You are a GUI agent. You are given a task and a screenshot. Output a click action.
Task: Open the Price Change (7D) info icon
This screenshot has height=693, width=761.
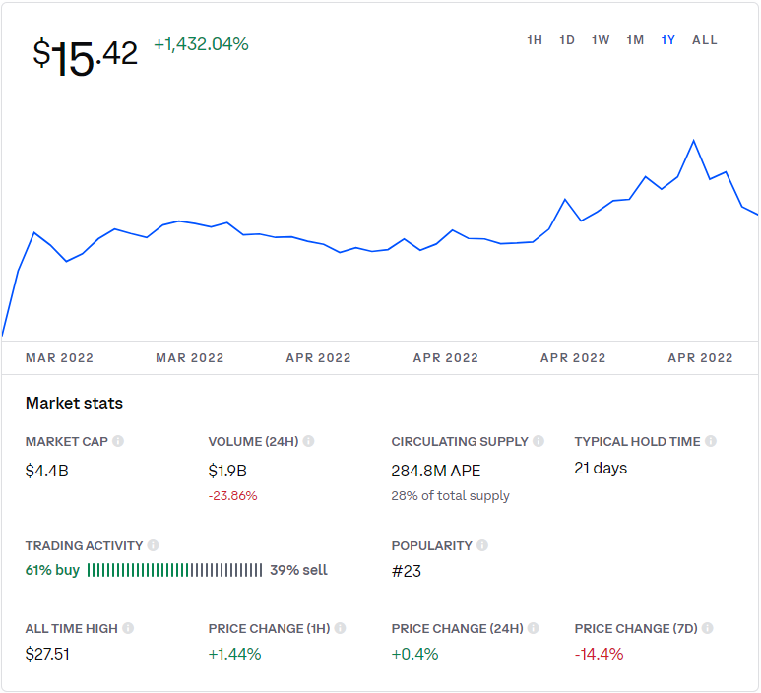(x=708, y=628)
